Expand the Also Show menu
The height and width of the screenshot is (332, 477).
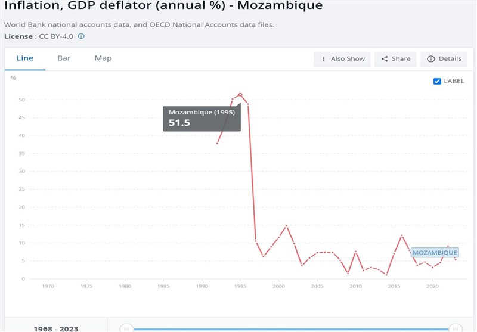[342, 59]
